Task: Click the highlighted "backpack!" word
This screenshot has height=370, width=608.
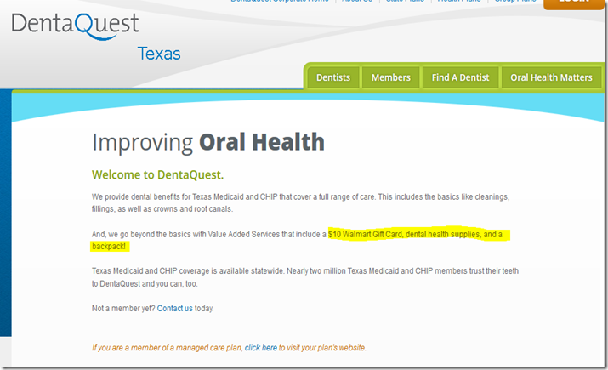Action: tap(109, 247)
